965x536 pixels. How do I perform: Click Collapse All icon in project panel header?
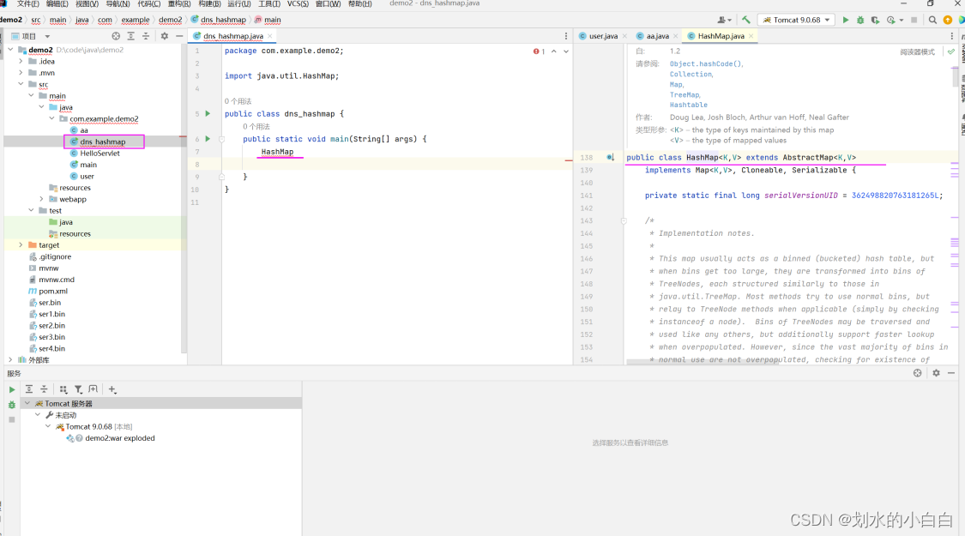(146, 36)
